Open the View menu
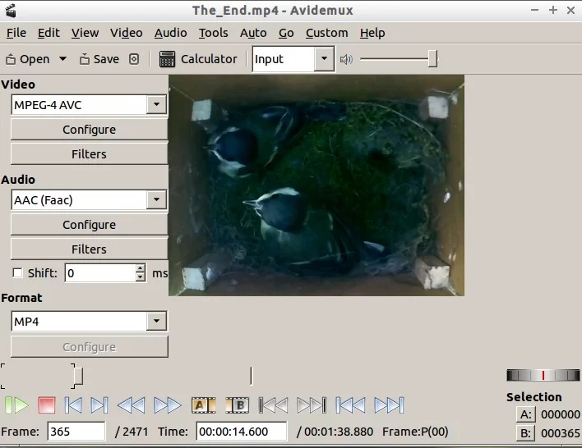Screen dimensions: 582x448 85,33
